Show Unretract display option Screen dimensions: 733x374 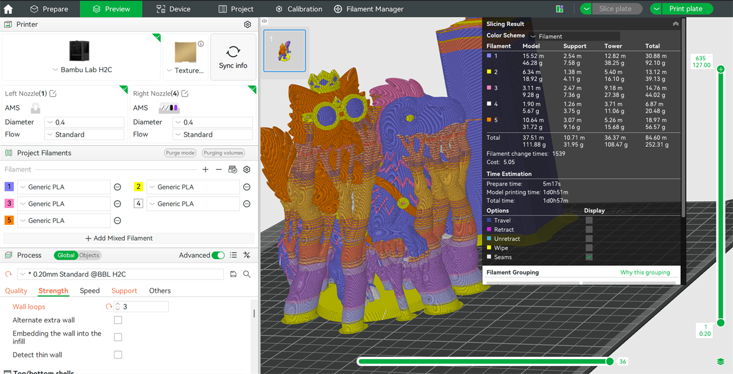point(589,238)
